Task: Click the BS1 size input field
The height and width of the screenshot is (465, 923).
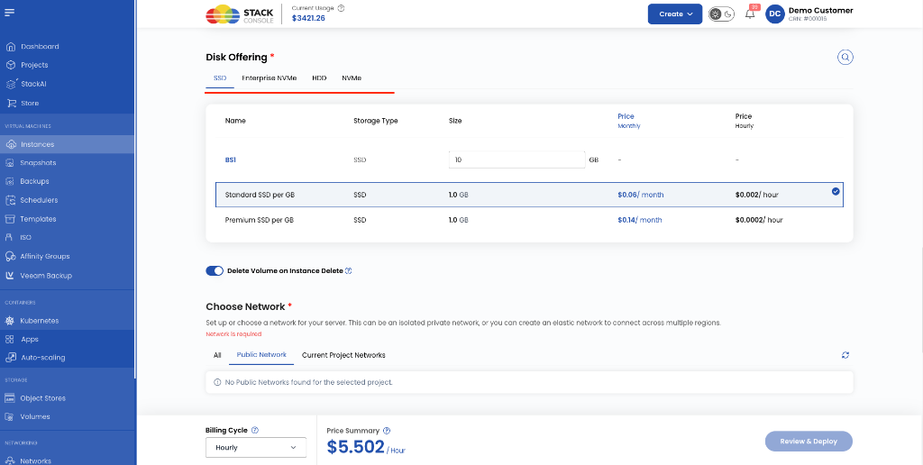Action: coord(516,160)
